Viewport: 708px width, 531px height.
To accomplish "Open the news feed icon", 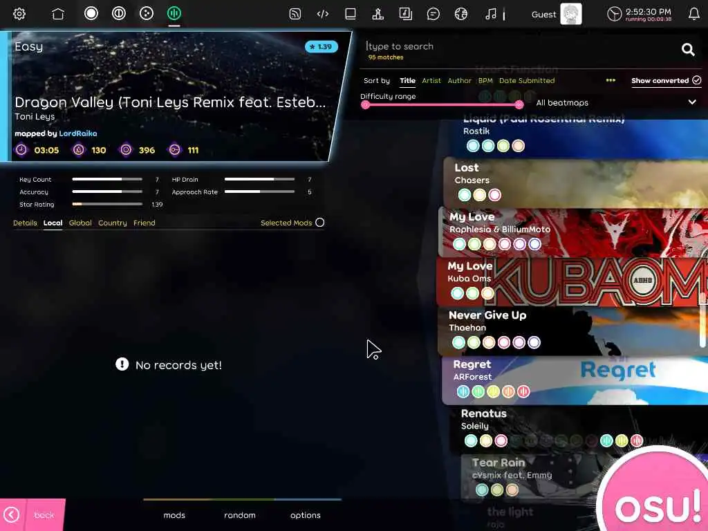I will point(295,14).
